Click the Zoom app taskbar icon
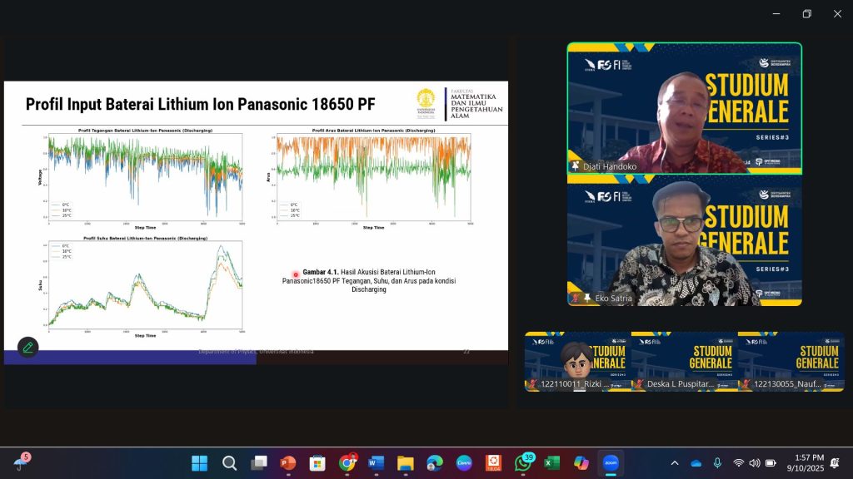This screenshot has width=853, height=479. pyautogui.click(x=611, y=463)
